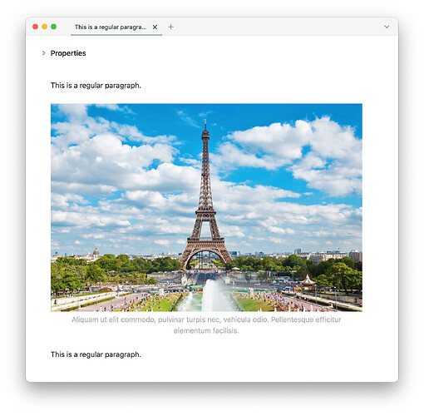
Task: Click the empty tab bar area beside plus
Action: pos(277,27)
